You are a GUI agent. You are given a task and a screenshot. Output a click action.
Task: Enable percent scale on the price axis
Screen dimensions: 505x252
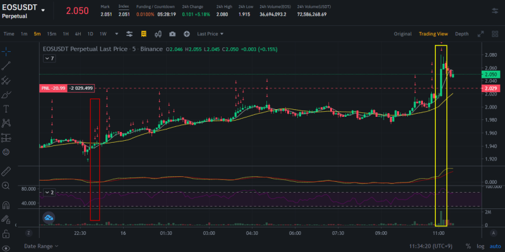point(468,246)
